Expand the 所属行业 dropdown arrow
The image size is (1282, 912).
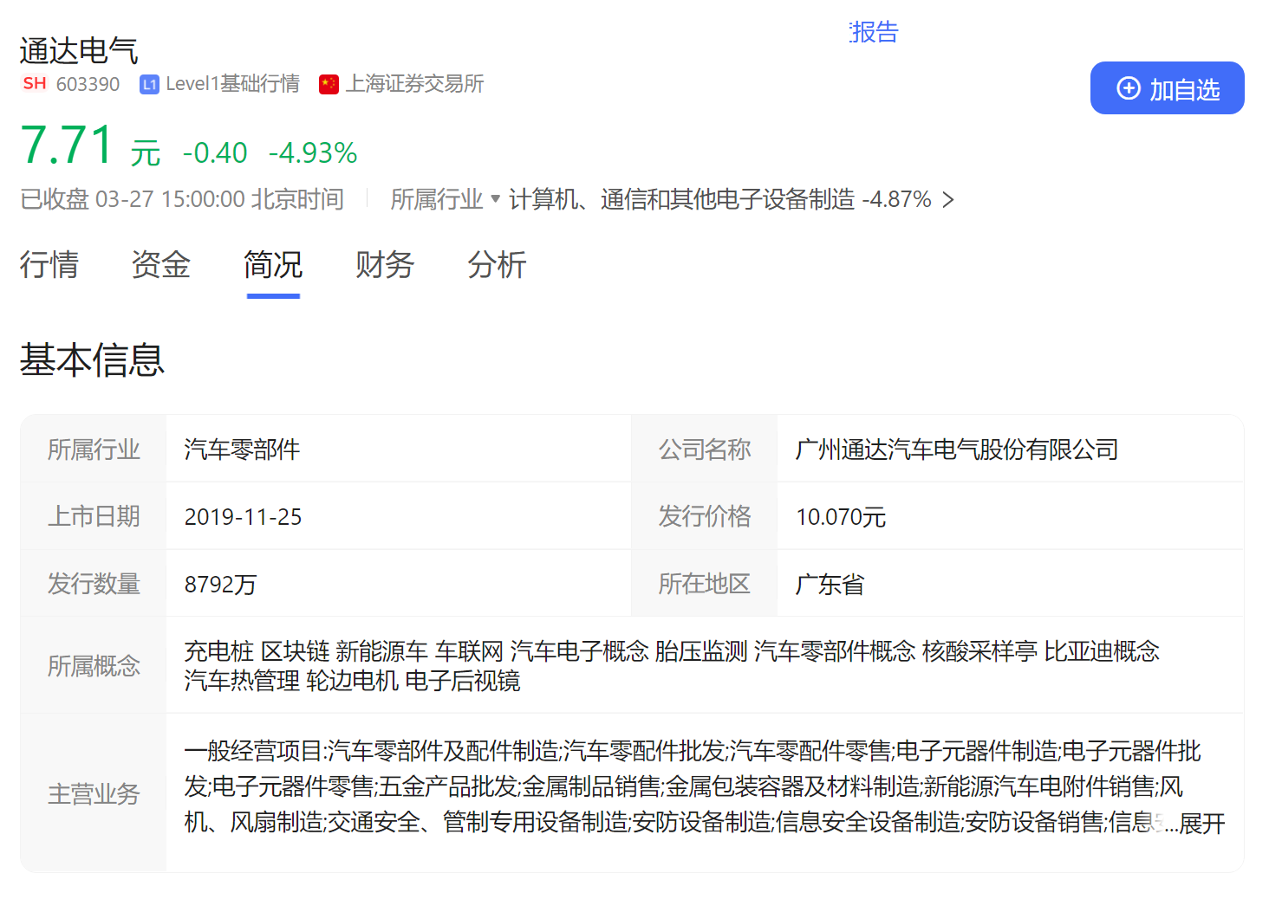(x=496, y=199)
